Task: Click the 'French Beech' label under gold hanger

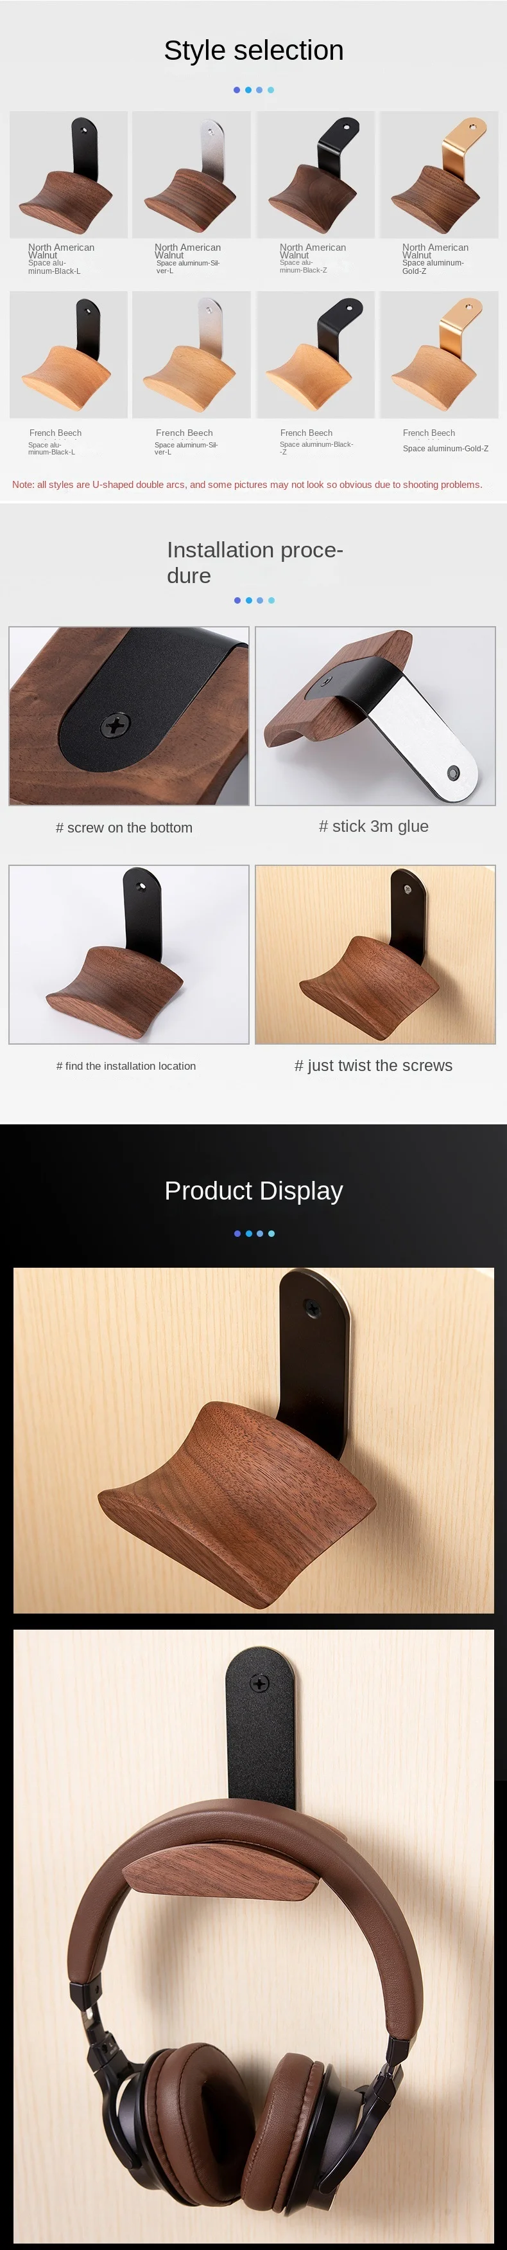Action: [x=429, y=433]
